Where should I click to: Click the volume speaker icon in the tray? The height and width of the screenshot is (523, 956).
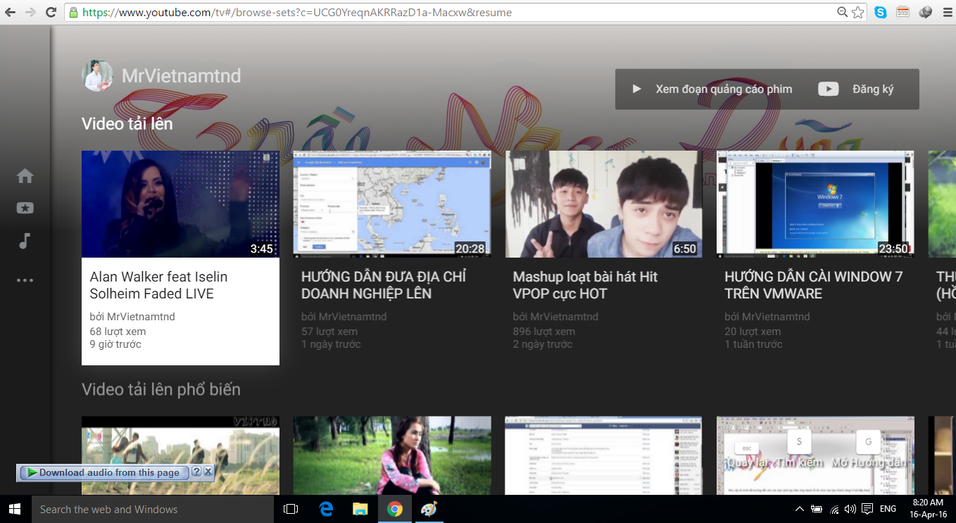click(850, 509)
